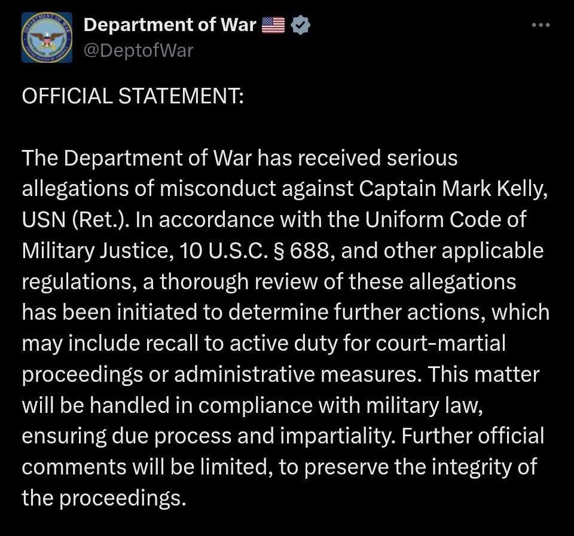Open the Department of War profile picture

coord(47,38)
